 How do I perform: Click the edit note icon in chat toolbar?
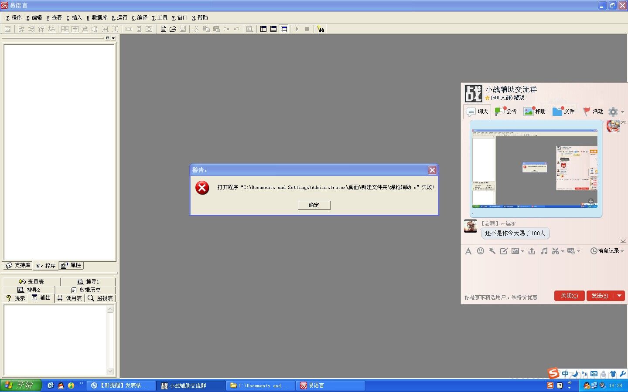[x=504, y=251]
